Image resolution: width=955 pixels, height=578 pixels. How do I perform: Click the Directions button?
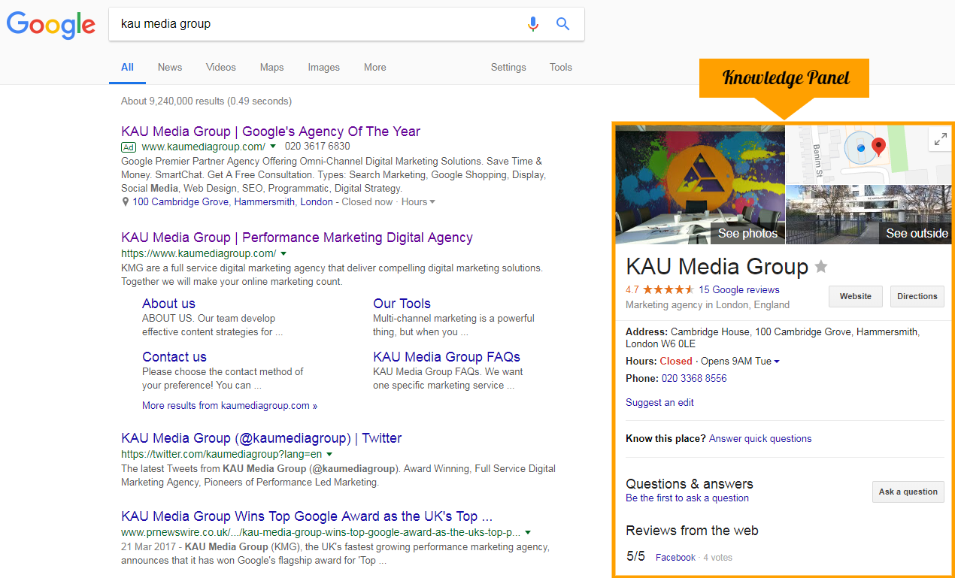[x=917, y=296]
